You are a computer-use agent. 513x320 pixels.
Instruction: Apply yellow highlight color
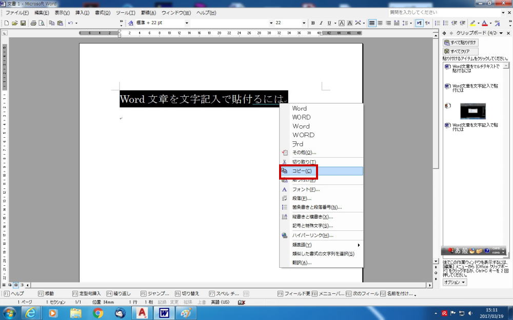coord(473,23)
